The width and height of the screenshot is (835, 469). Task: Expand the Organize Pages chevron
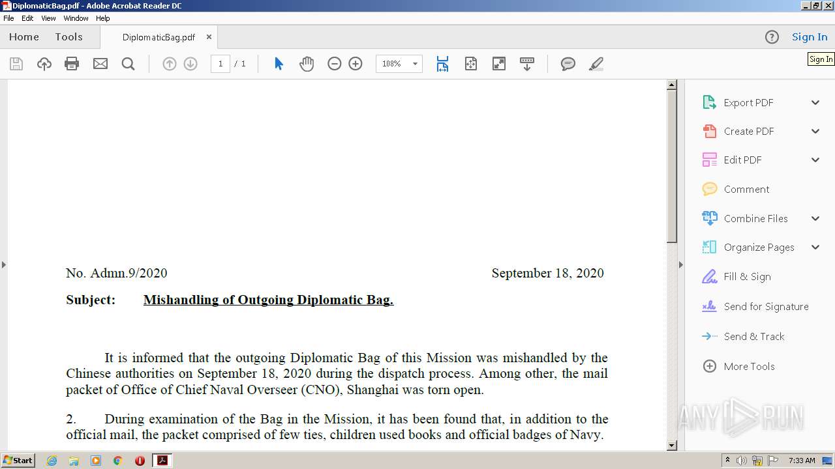coord(815,247)
